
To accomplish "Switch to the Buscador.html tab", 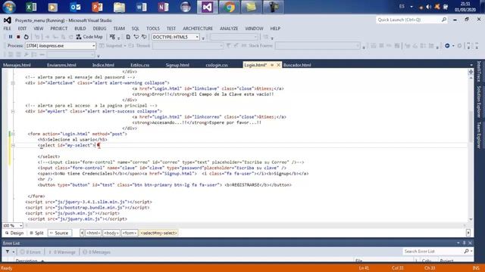I will click(x=297, y=65).
